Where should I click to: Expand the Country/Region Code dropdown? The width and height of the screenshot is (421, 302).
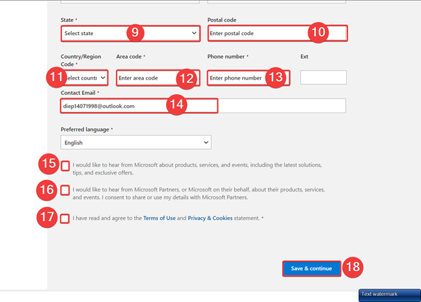[x=84, y=78]
